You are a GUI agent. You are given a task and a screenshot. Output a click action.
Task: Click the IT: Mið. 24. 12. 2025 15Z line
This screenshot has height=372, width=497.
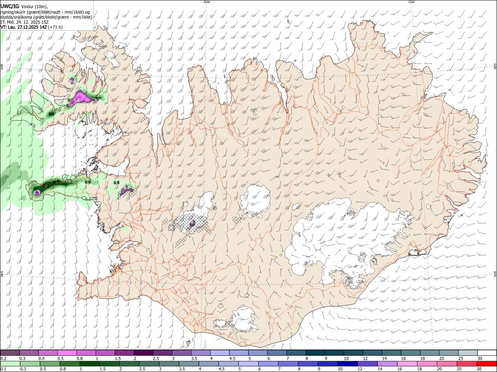point(24,22)
